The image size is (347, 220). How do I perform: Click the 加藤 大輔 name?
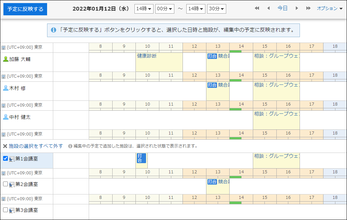pyautogui.click(x=20, y=59)
